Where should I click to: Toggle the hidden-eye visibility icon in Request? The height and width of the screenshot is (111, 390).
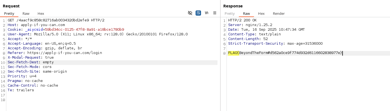(190, 13)
